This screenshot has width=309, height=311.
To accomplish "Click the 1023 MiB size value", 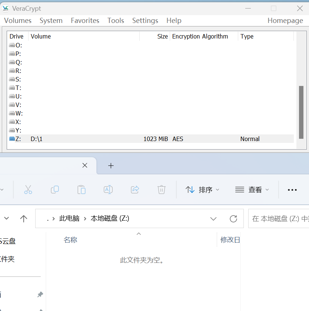I will click(156, 139).
